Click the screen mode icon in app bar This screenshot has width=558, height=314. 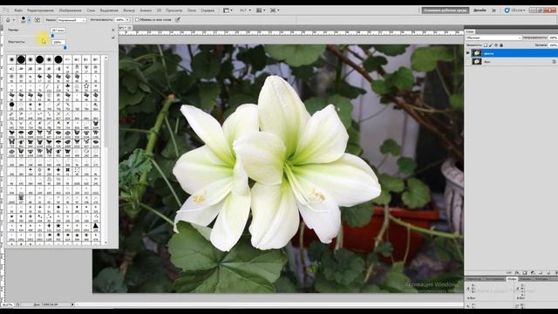pos(273,10)
